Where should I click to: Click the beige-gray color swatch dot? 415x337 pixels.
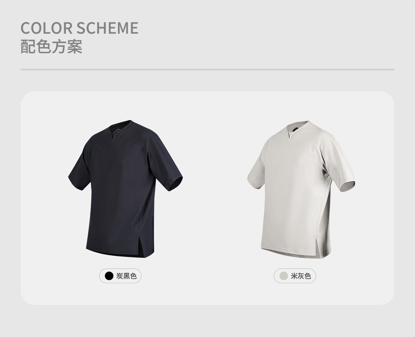pyautogui.click(x=284, y=276)
